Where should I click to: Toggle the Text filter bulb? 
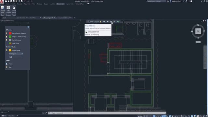point(6,67)
